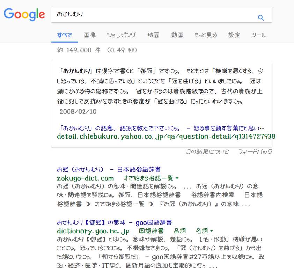Click オで始まる俗語一覧 breadcrumb
Viewport: 294px width, 280px height.
tap(148, 178)
